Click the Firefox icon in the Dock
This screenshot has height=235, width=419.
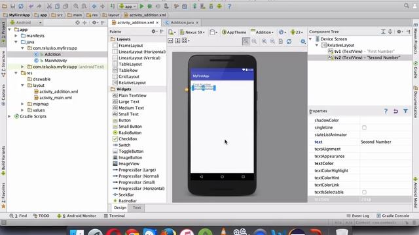pyautogui.click(x=168, y=232)
